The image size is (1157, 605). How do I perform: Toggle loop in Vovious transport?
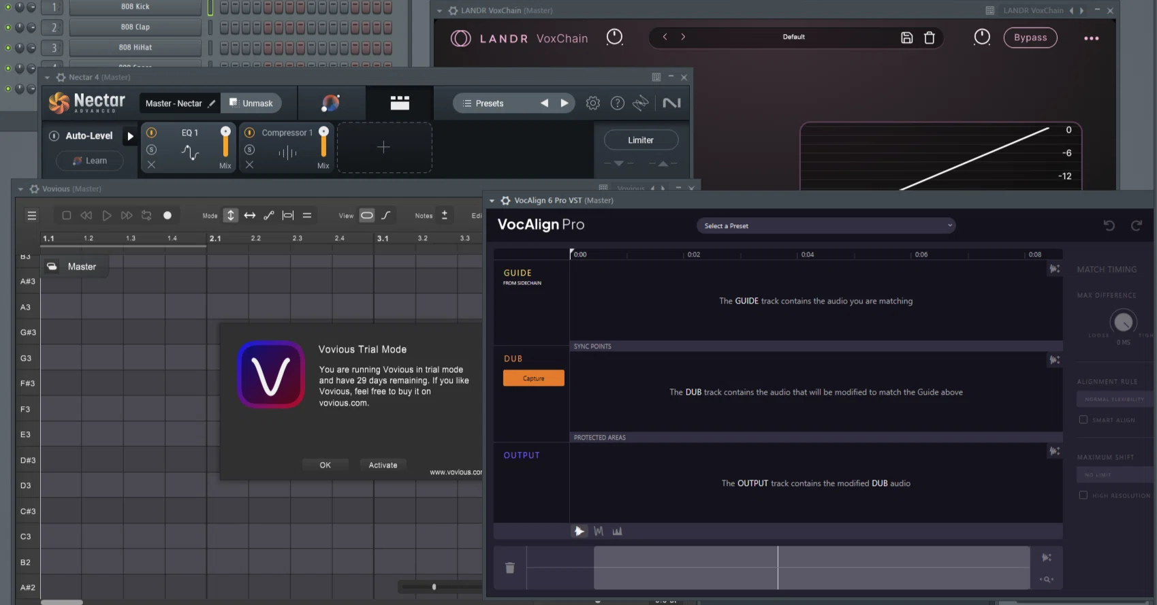click(146, 216)
